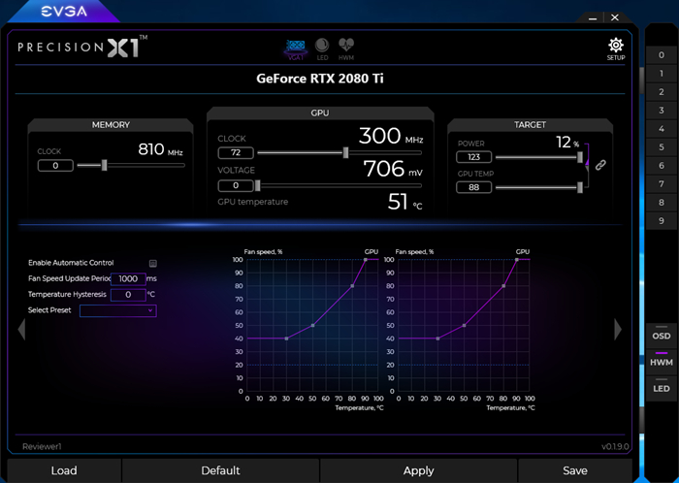Select profile slot 6
The width and height of the screenshot is (679, 483).
[662, 166]
